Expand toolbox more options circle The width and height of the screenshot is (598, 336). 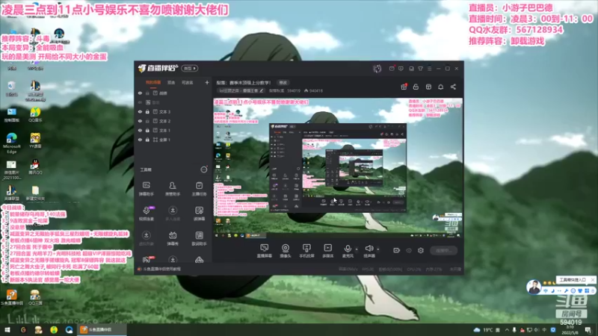[204, 169]
